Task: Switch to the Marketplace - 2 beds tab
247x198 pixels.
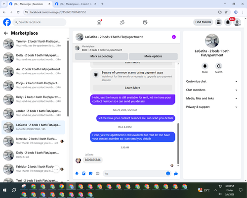Action: [76, 4]
